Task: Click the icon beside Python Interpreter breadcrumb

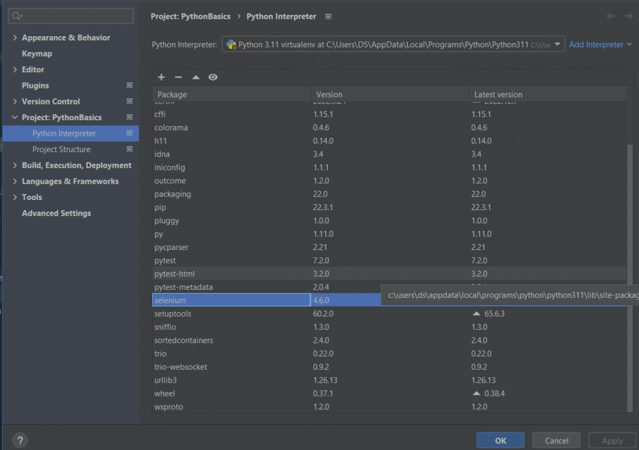Action: tap(329, 17)
